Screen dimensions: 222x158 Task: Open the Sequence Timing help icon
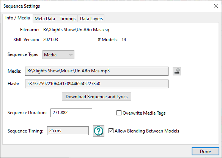(99, 131)
